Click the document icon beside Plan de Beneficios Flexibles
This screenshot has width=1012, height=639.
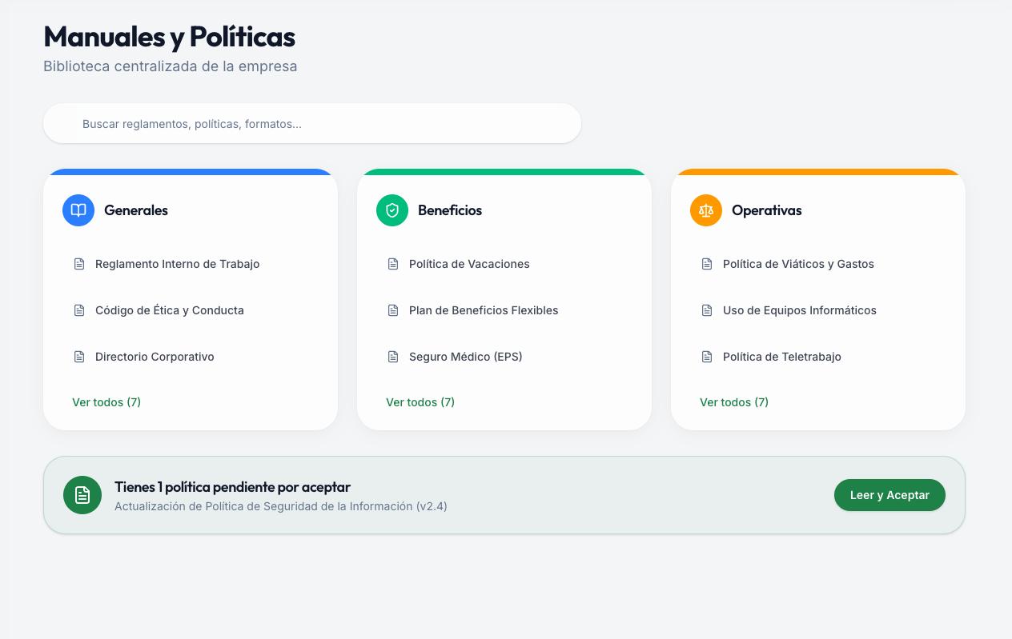coord(393,310)
